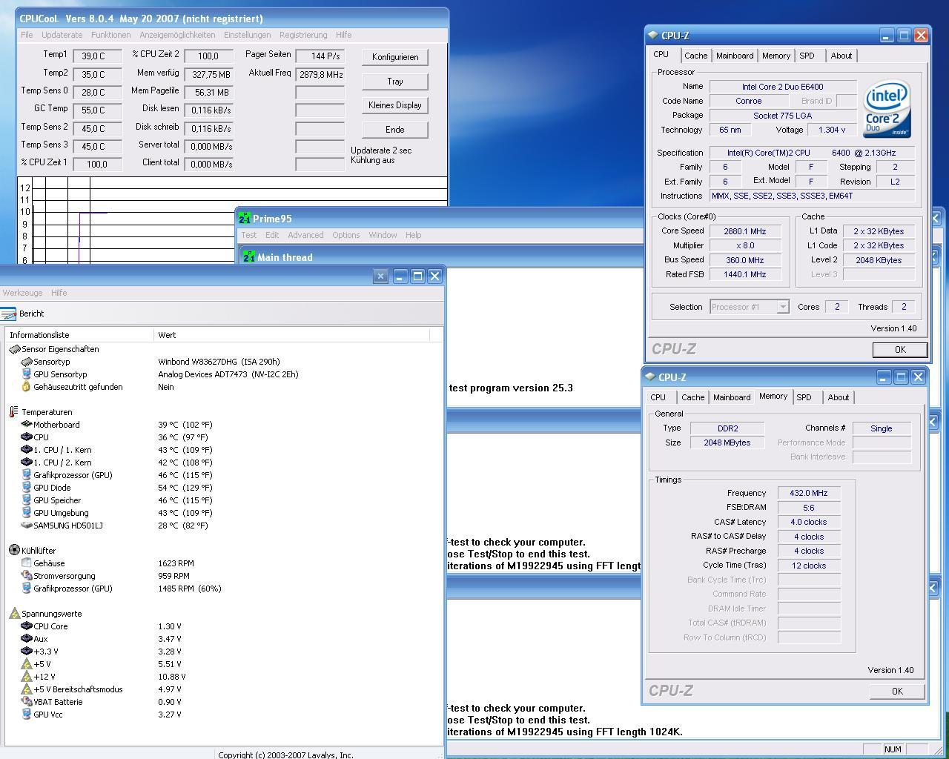Click the Informationsliste column header
Screen dimensions: 949x759
click(79, 335)
